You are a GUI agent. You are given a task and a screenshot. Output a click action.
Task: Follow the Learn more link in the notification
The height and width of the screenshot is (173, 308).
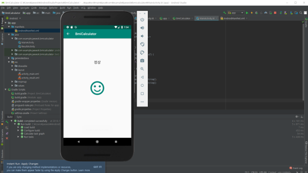84,170
